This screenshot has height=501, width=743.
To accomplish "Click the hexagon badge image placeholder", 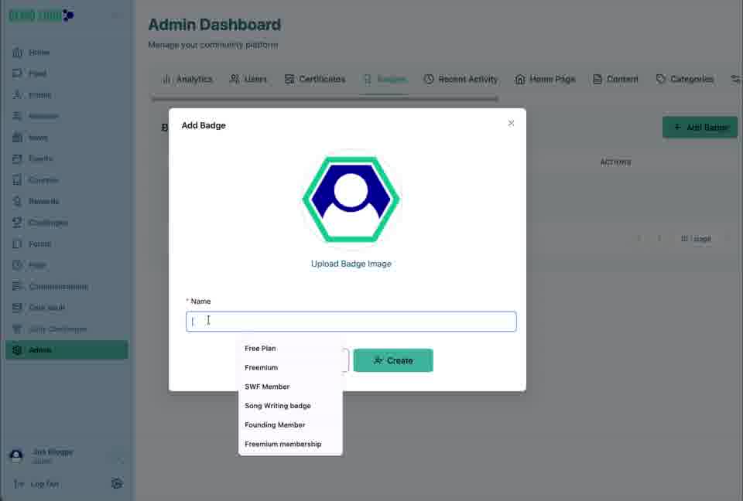I will (x=351, y=199).
